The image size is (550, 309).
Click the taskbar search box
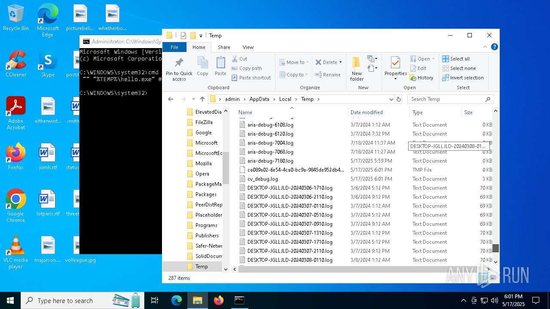tap(83, 300)
